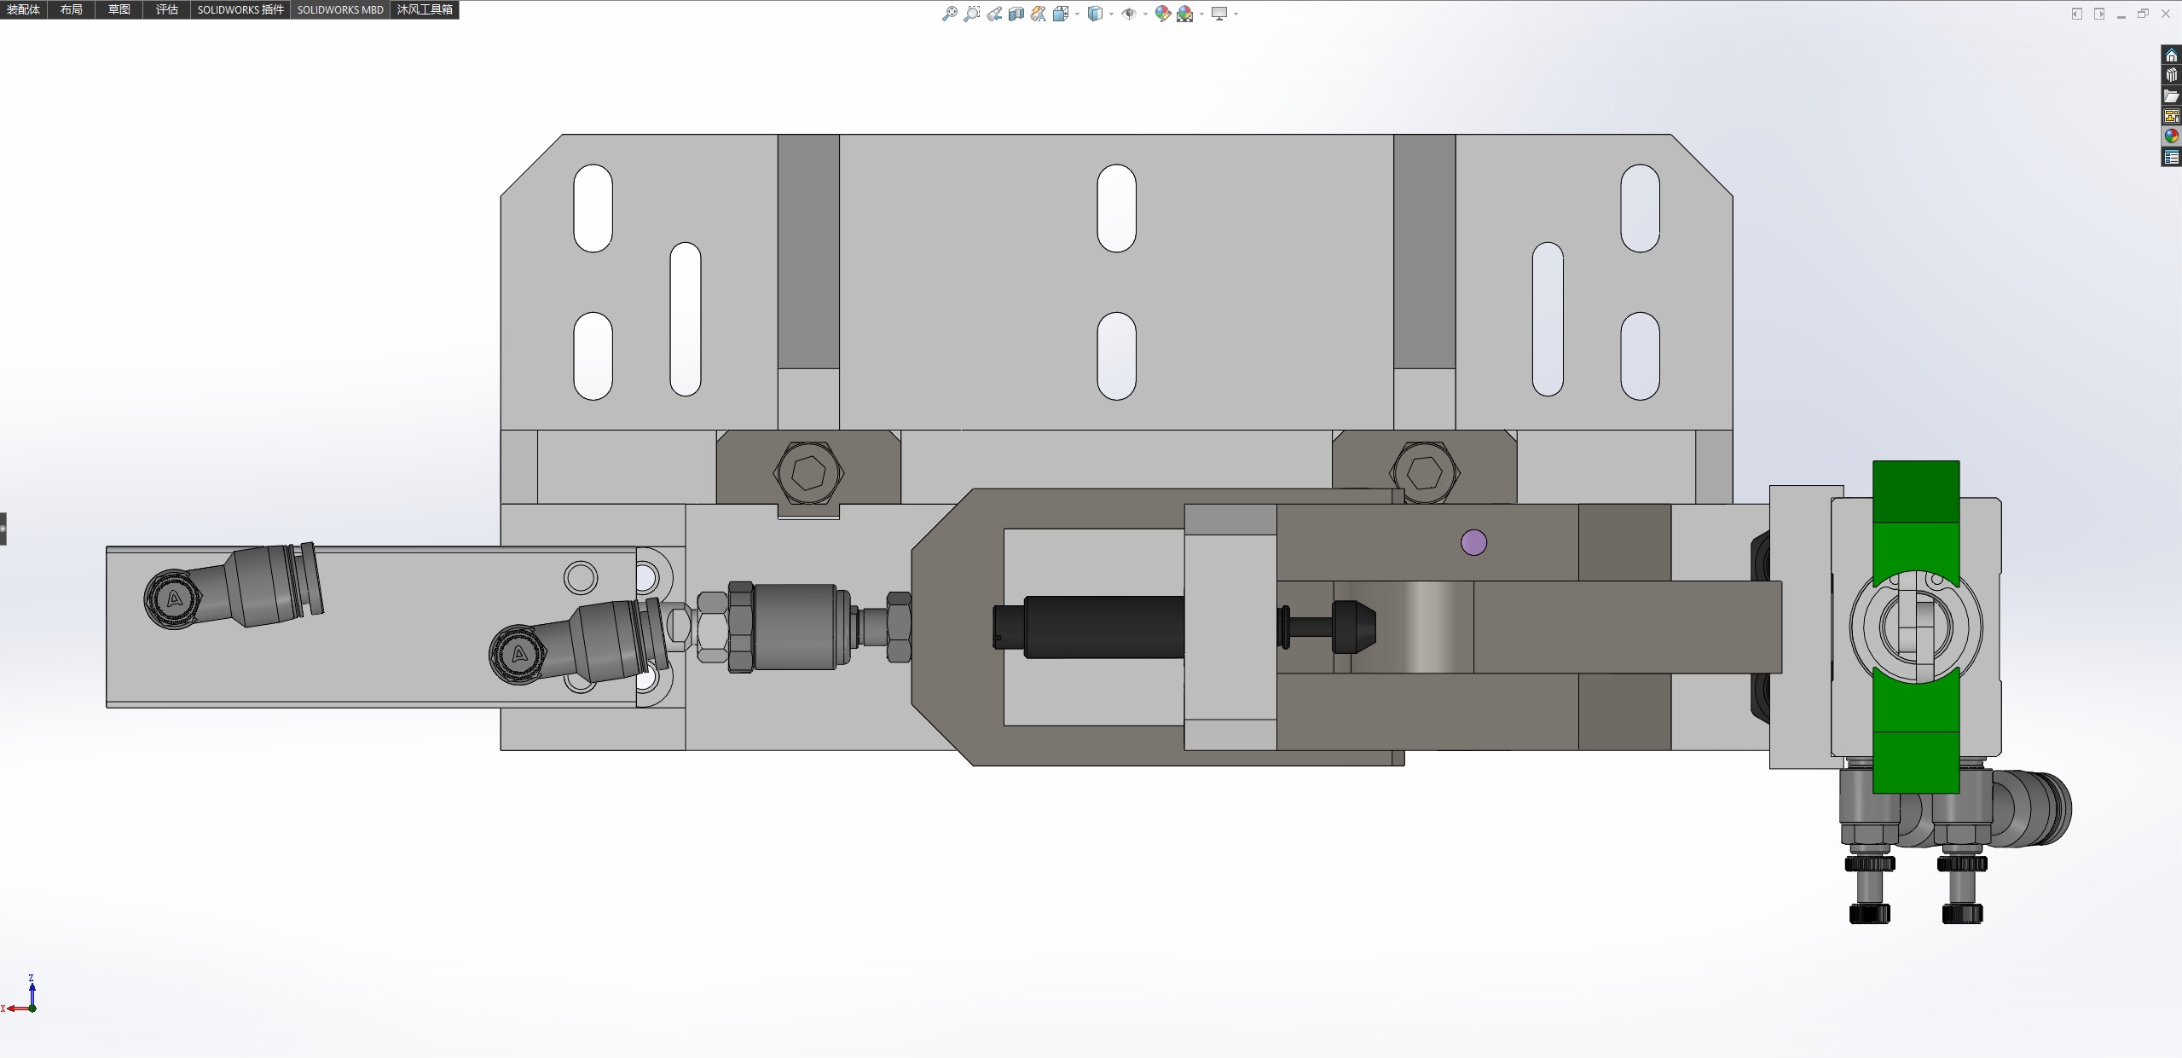This screenshot has width=2182, height=1058.
Task: Click the Zoom to Fit icon
Action: pyautogui.click(x=949, y=14)
